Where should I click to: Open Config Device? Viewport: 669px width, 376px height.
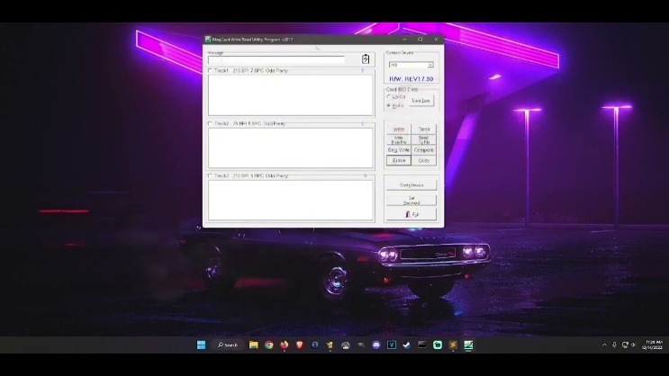(x=411, y=185)
